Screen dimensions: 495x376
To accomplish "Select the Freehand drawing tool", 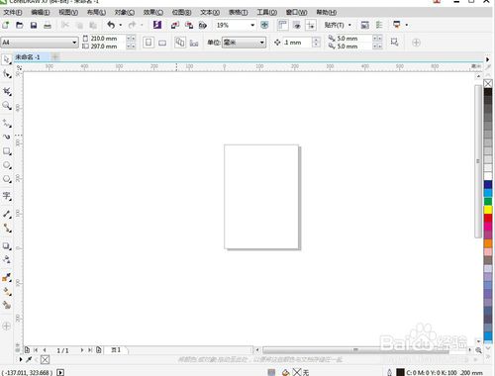I will click(7, 124).
